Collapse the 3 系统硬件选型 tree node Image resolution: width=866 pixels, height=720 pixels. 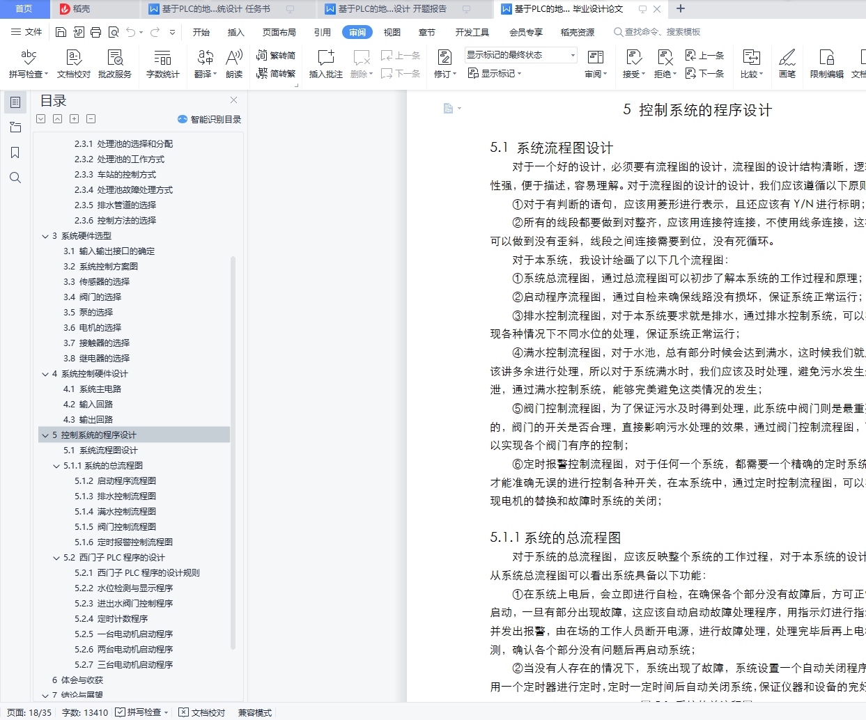point(45,236)
